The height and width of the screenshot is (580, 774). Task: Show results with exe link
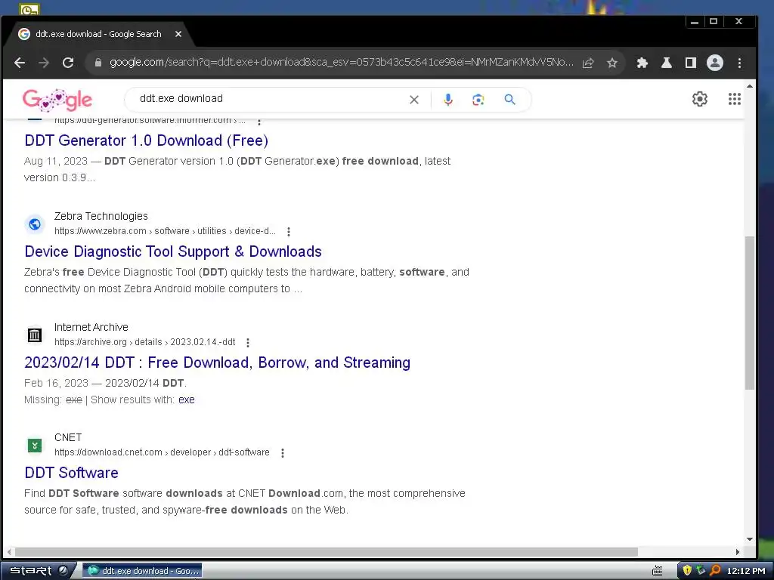click(x=186, y=400)
